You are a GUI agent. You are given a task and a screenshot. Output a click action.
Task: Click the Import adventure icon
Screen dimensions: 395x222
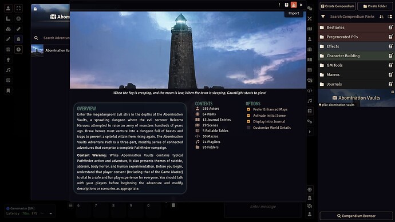[294, 5]
